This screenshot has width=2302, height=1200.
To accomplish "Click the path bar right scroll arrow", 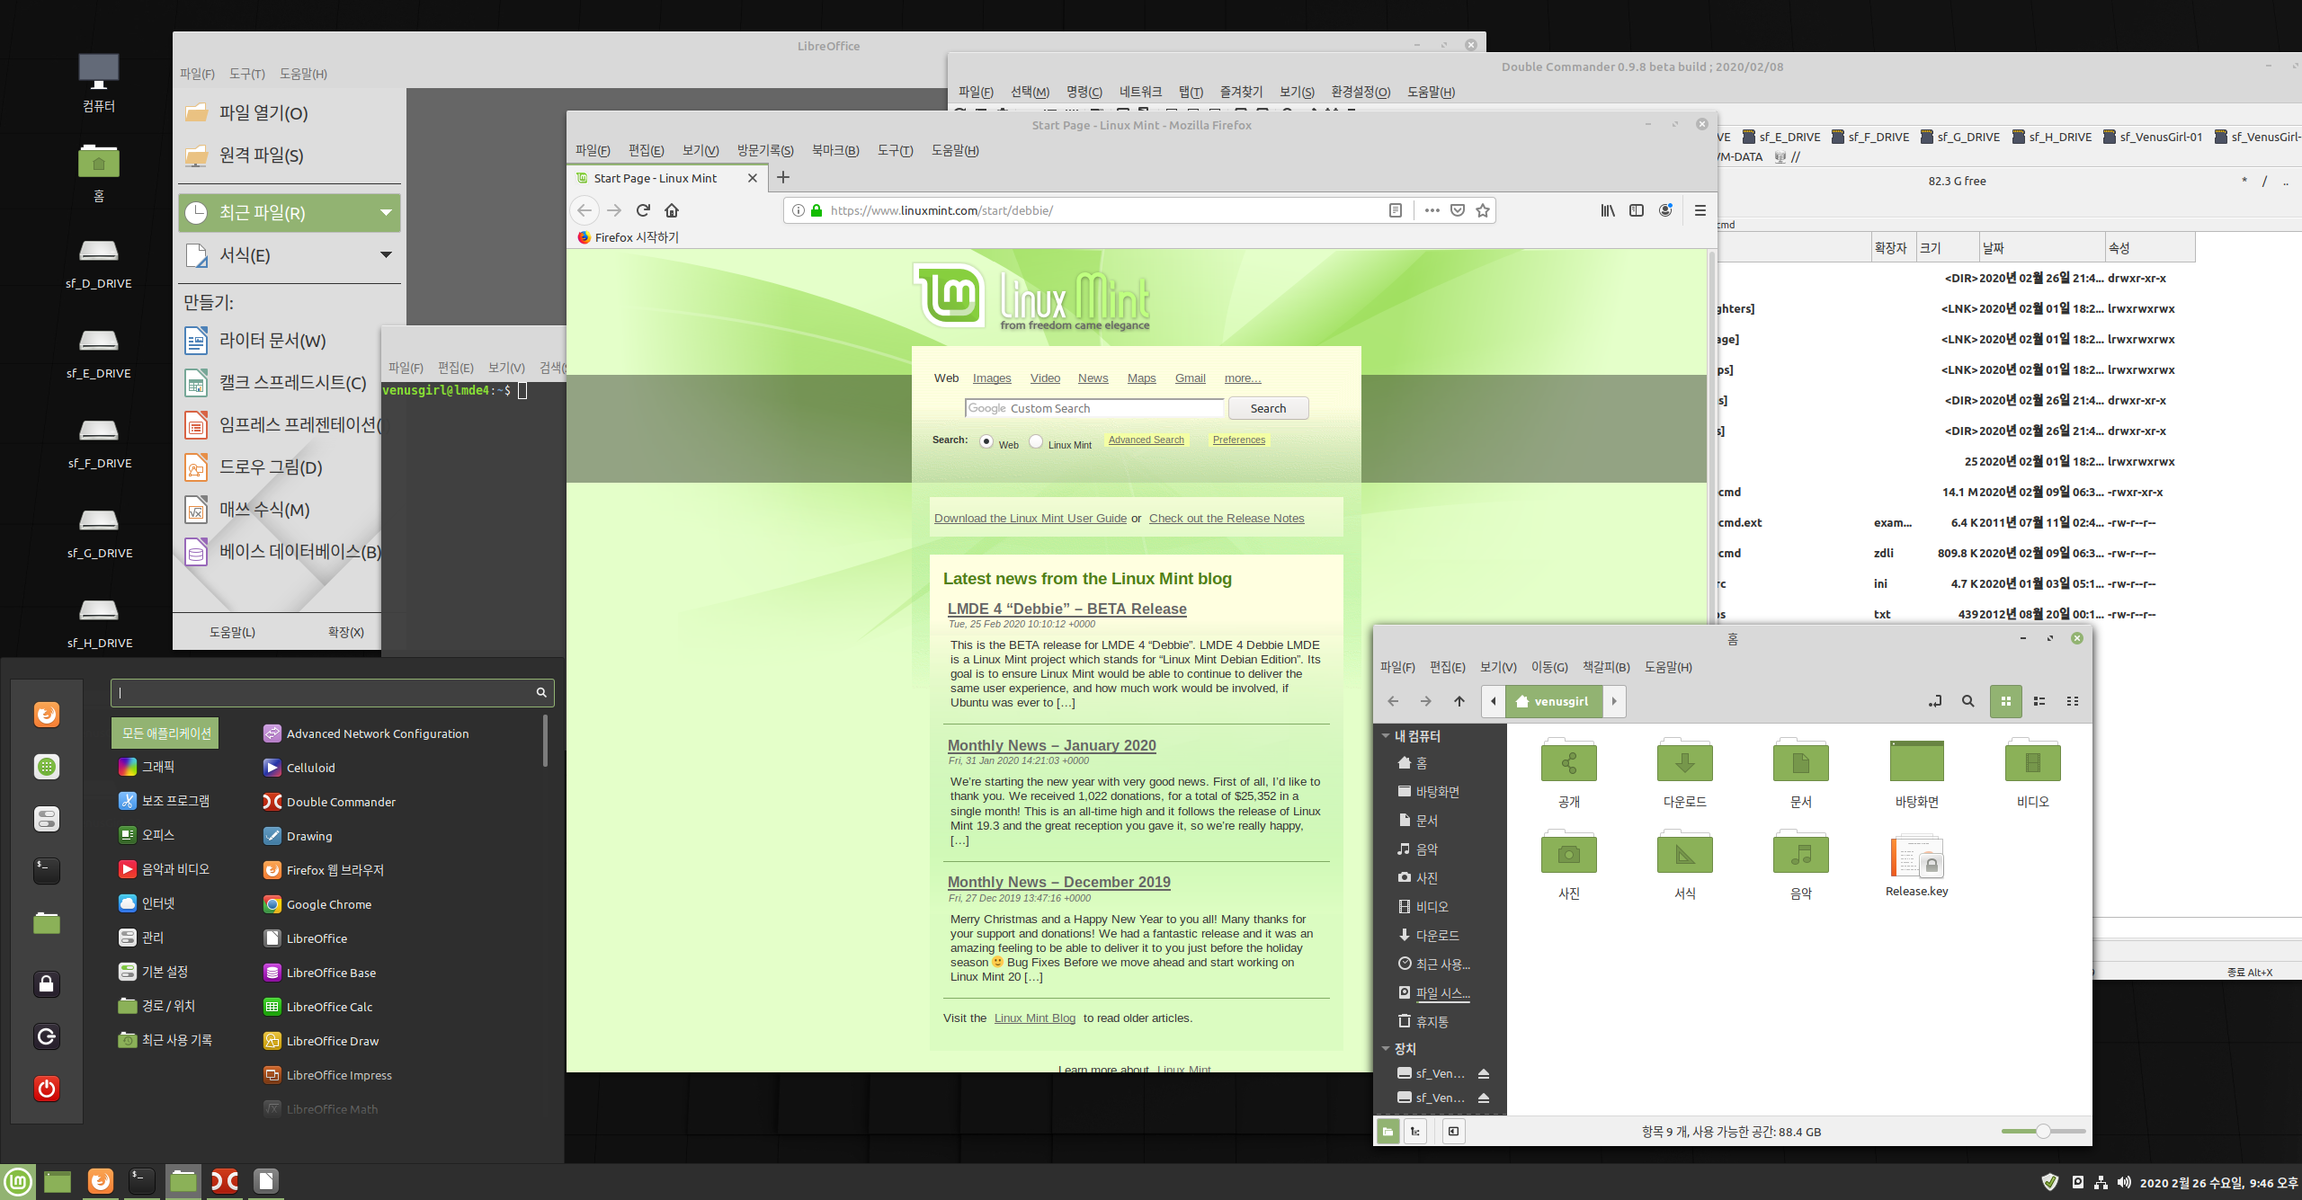I will pyautogui.click(x=1614, y=701).
